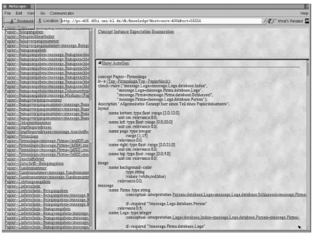Select the plain Papier-Bezugsangaben entry
Image resolution: width=313 pixels, height=235 pixels.
[25, 50]
